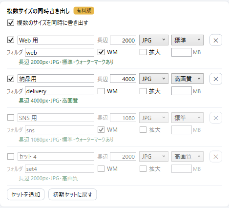Delete セット 4 using its X icon
Screen dimensions: 229x208
pyautogui.click(x=216, y=157)
